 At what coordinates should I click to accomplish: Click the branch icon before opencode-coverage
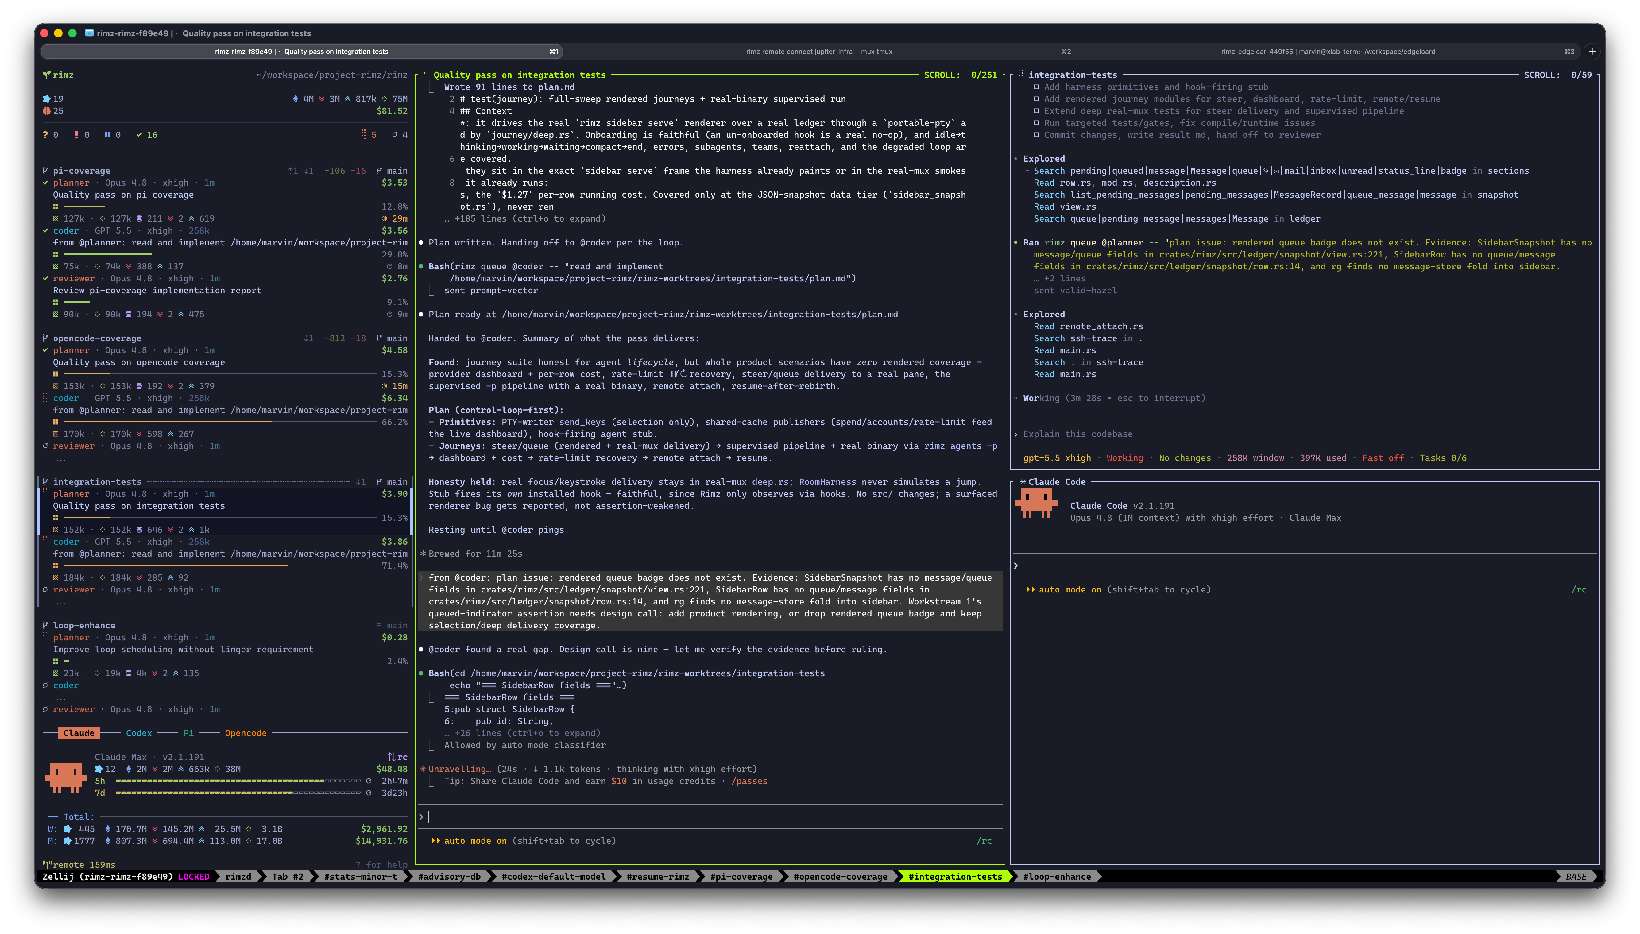(x=45, y=338)
